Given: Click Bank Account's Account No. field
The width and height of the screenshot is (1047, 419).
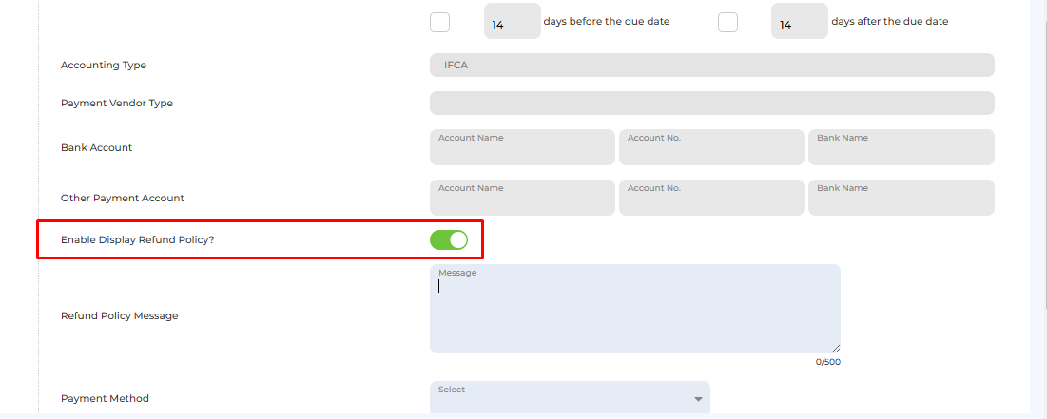Looking at the screenshot, I should [711, 146].
